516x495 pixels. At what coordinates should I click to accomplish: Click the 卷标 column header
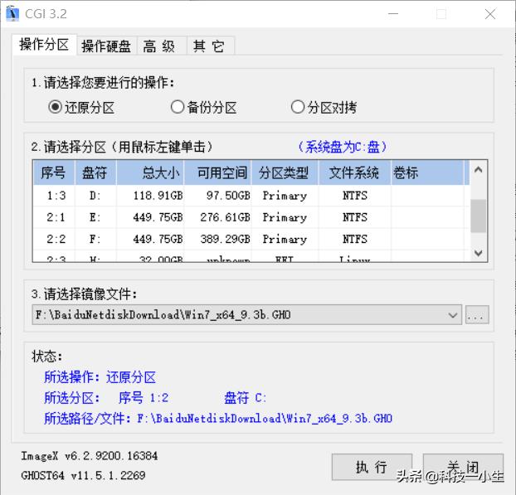click(427, 172)
